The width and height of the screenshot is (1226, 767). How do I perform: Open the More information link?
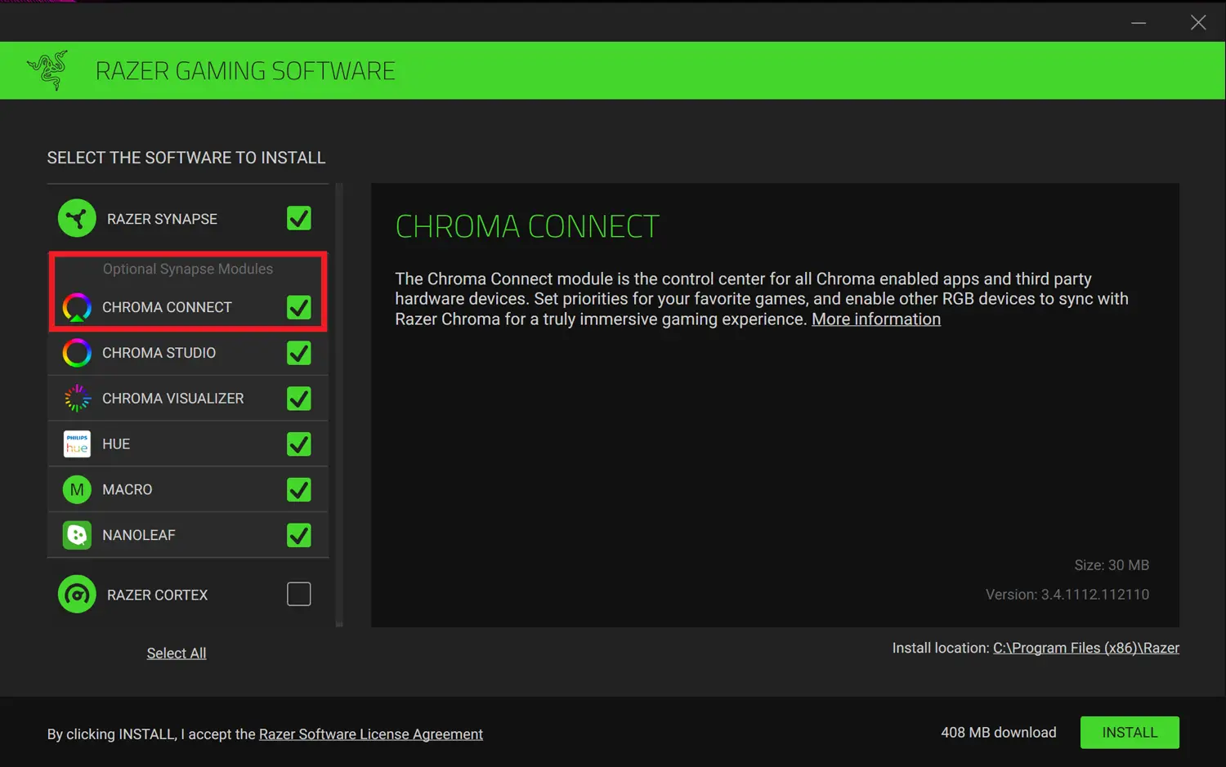pos(875,319)
